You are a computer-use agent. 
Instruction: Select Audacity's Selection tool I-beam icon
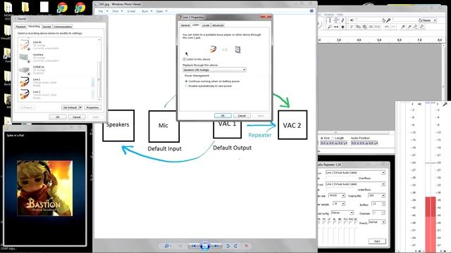pyautogui.click(x=330, y=20)
